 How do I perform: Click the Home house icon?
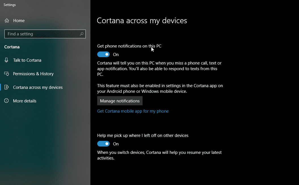[7, 21]
